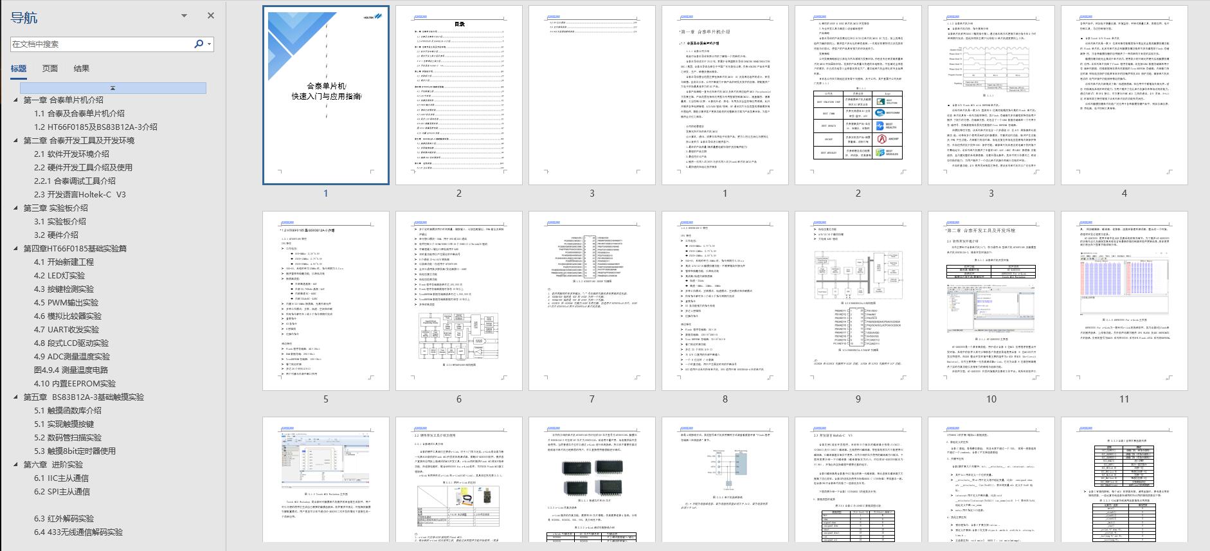Click the page numbered 8
Screen dimensions: 1210x551
click(725, 301)
